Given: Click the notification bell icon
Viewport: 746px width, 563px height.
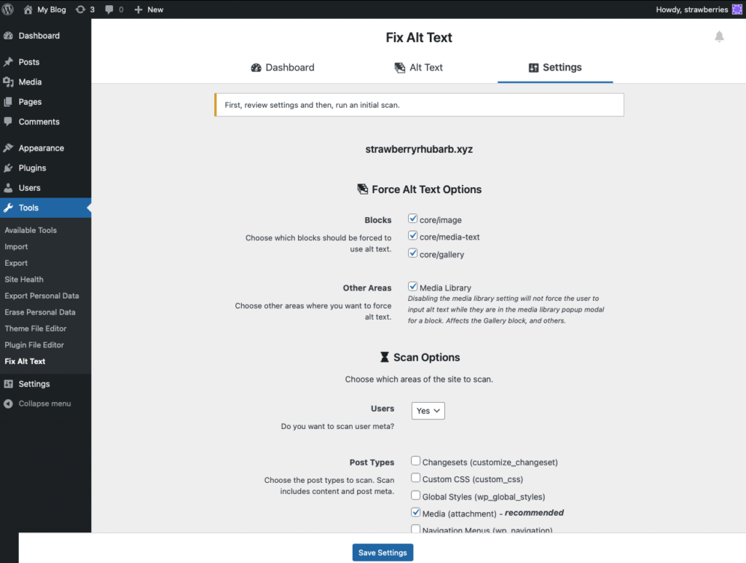Looking at the screenshot, I should click(719, 37).
